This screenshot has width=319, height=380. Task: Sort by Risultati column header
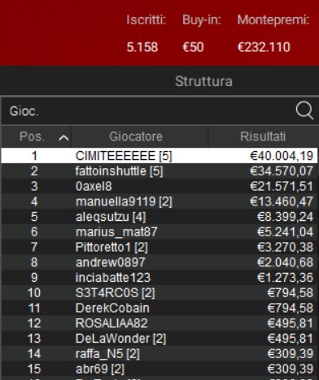tap(263, 136)
